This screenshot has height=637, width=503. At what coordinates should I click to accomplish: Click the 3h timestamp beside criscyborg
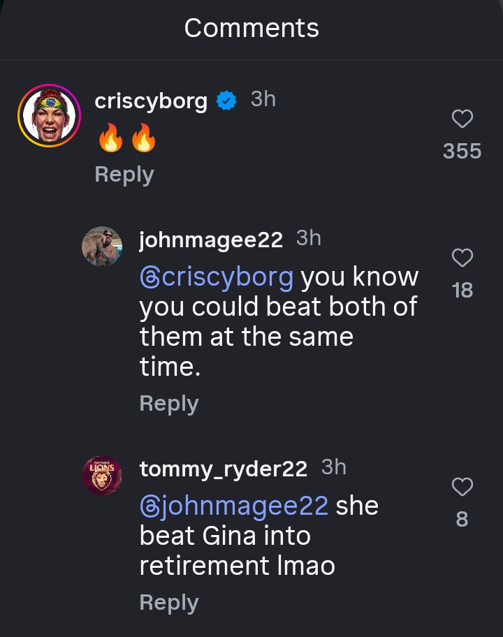pos(263,100)
